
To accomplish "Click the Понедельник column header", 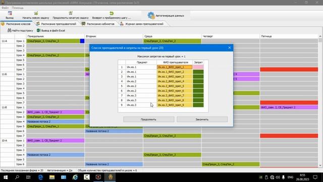I will coord(56,36).
